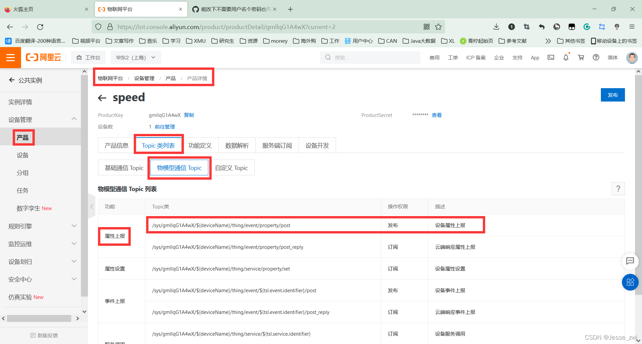Click 查看 link for ProductSecret
The height and width of the screenshot is (344, 642).
[437, 115]
